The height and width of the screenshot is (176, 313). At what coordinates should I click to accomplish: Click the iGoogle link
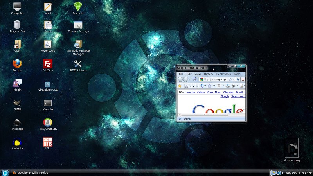[225, 96]
